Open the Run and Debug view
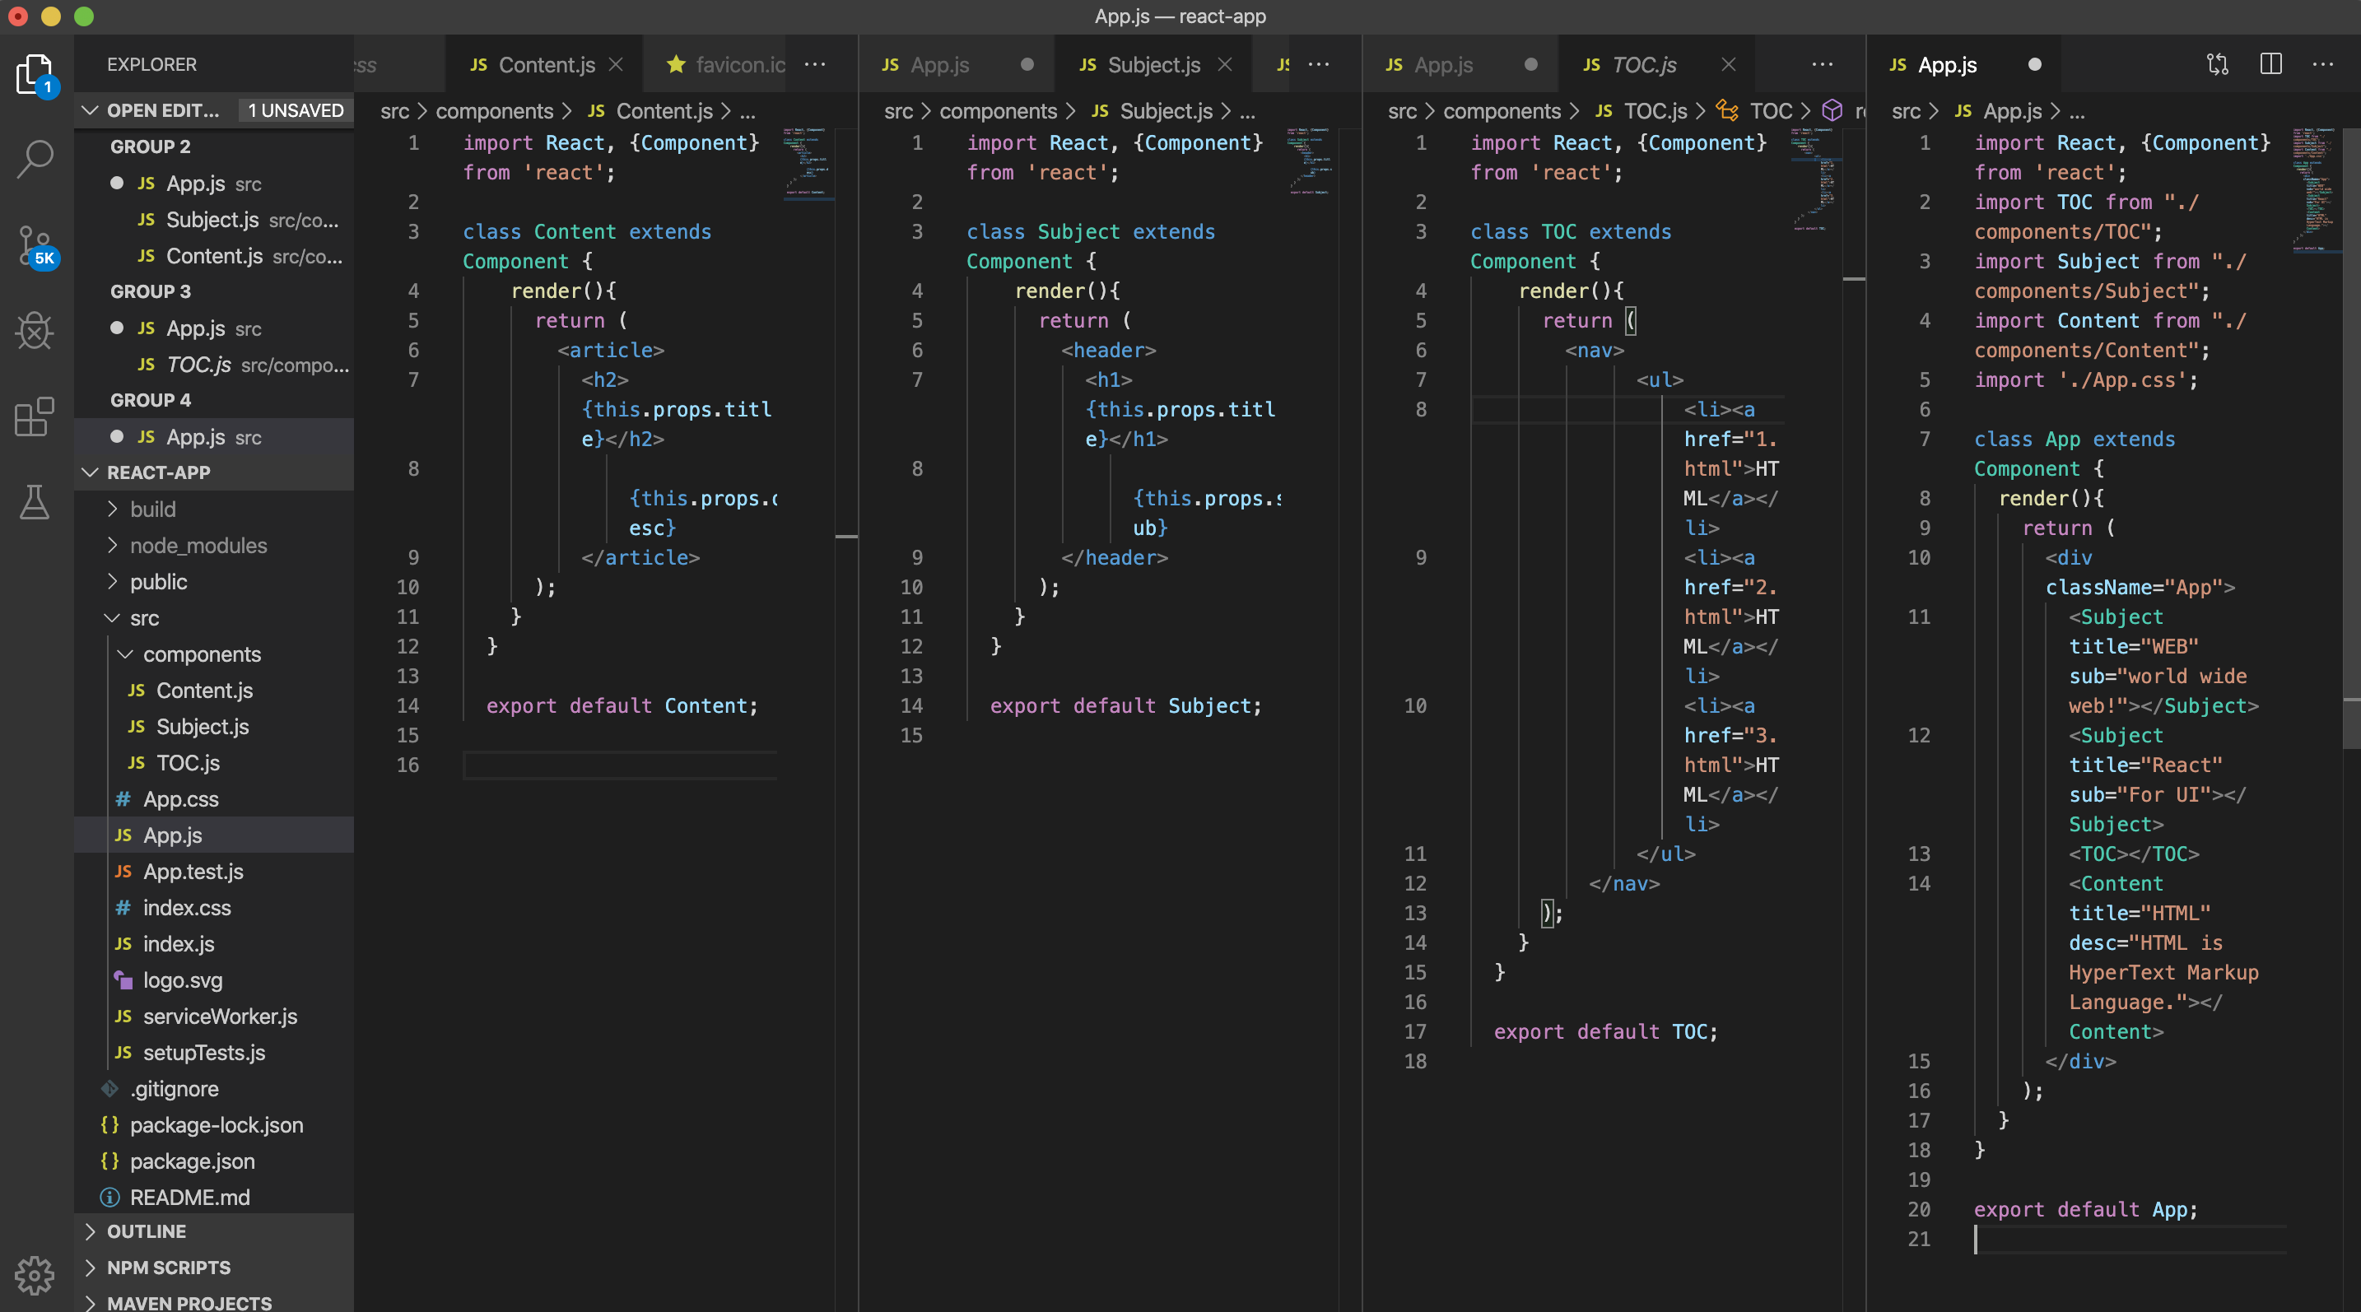 [35, 331]
